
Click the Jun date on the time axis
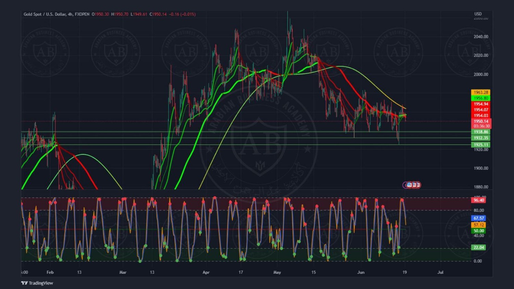click(x=361, y=272)
